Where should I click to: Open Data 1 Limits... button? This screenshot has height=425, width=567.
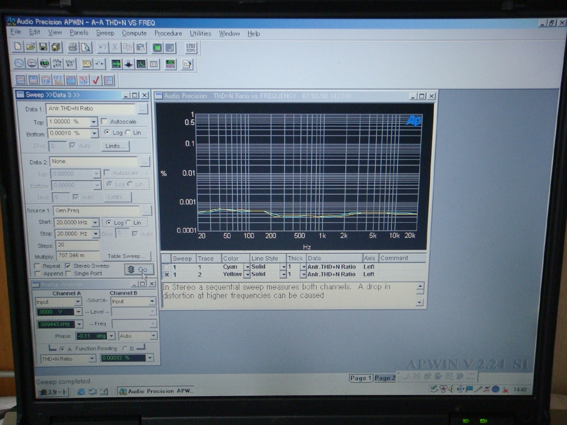(115, 146)
